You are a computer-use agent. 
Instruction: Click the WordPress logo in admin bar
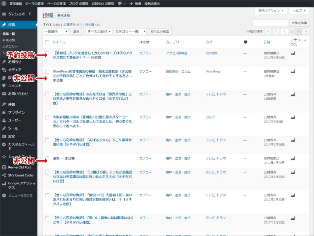[4, 3]
